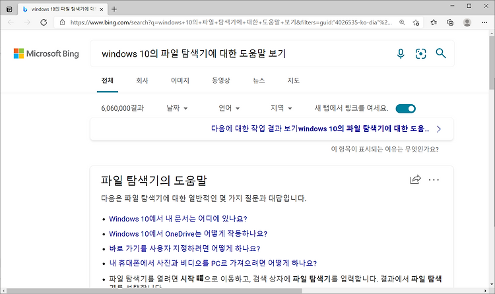Toggle open links in new tab switch
The height and width of the screenshot is (294, 495).
[406, 109]
